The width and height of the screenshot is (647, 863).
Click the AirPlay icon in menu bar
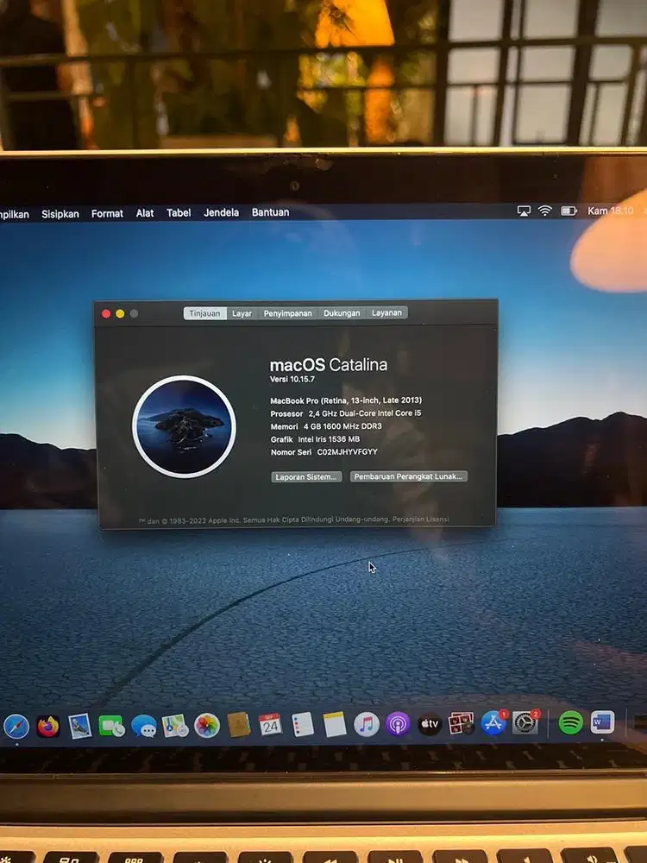[524, 211]
